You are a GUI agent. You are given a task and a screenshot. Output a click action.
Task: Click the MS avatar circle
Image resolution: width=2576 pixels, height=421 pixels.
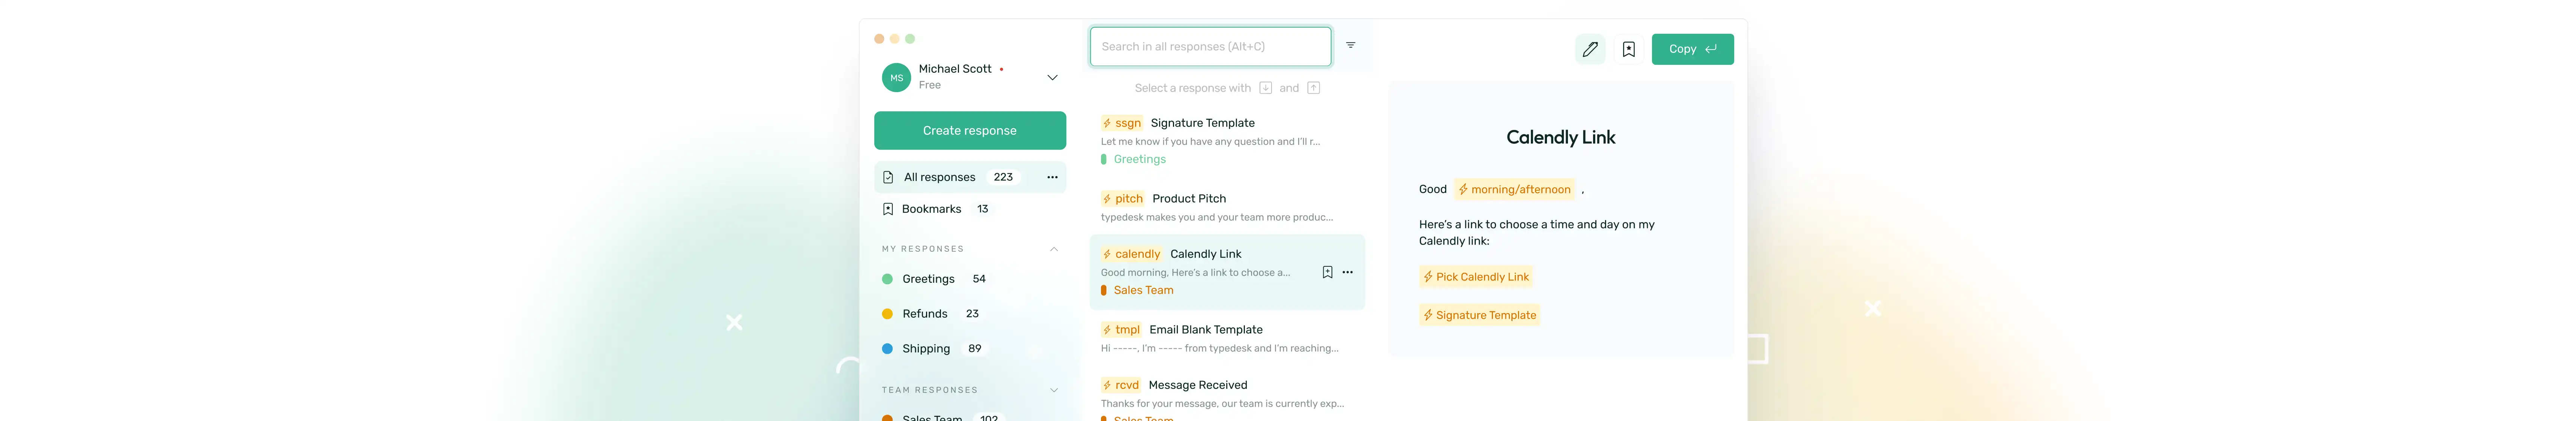pyautogui.click(x=896, y=77)
